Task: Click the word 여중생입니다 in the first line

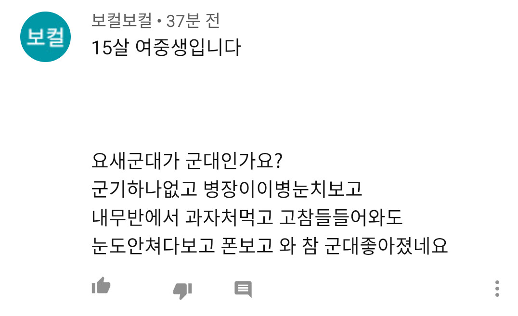Action: pos(188,47)
